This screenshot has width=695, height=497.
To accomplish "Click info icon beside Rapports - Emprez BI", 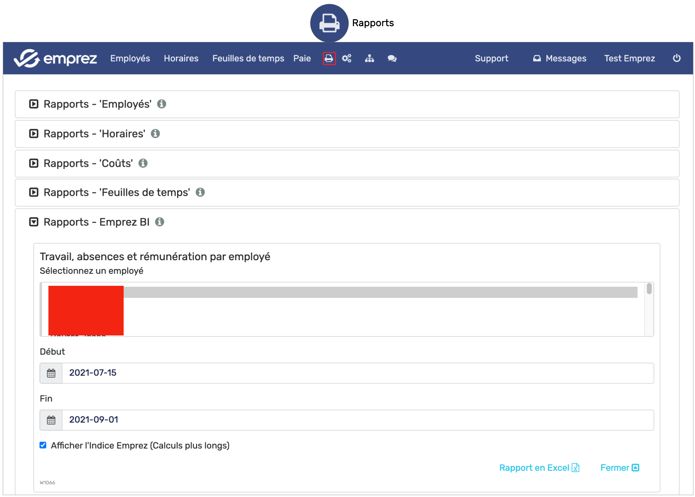I will pos(159,222).
